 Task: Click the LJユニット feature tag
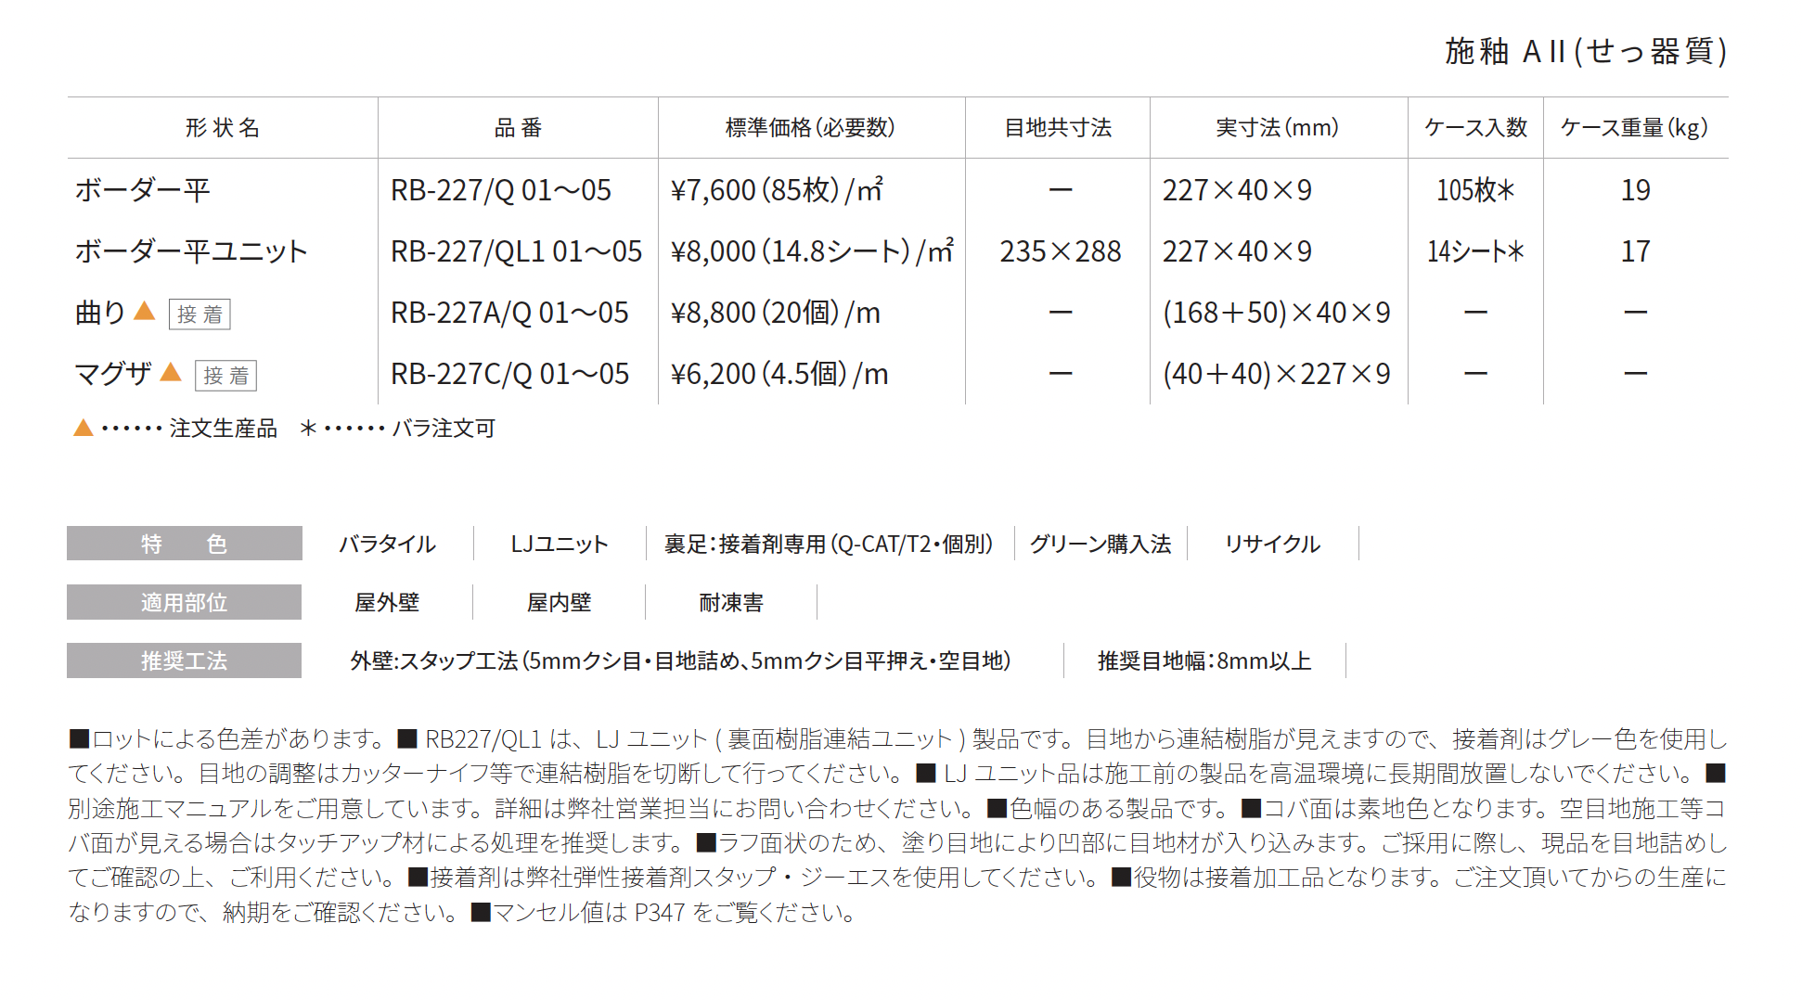coord(559,544)
